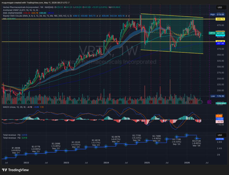This screenshot has width=229, height=175.
Task: Click the pink -4.19 MACD histogram label
Action: (219, 122)
